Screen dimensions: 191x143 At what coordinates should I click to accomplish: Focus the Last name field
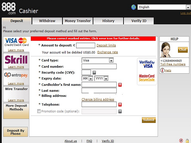(99, 91)
